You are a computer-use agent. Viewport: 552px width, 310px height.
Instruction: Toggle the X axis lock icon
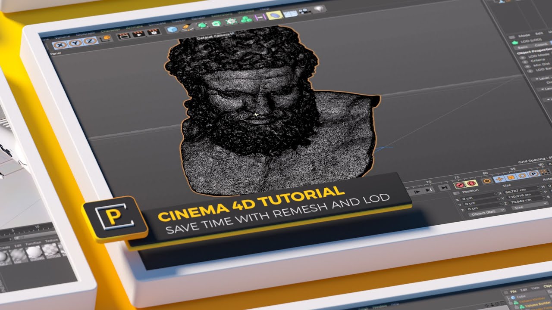60,45
